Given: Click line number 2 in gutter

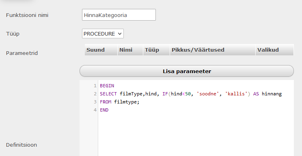Looking at the screenshot, I should [95, 94].
